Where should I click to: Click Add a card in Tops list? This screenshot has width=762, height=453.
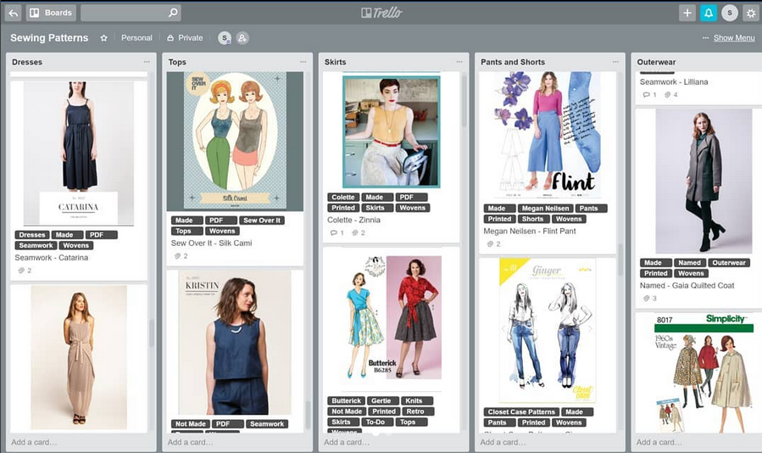(x=191, y=442)
